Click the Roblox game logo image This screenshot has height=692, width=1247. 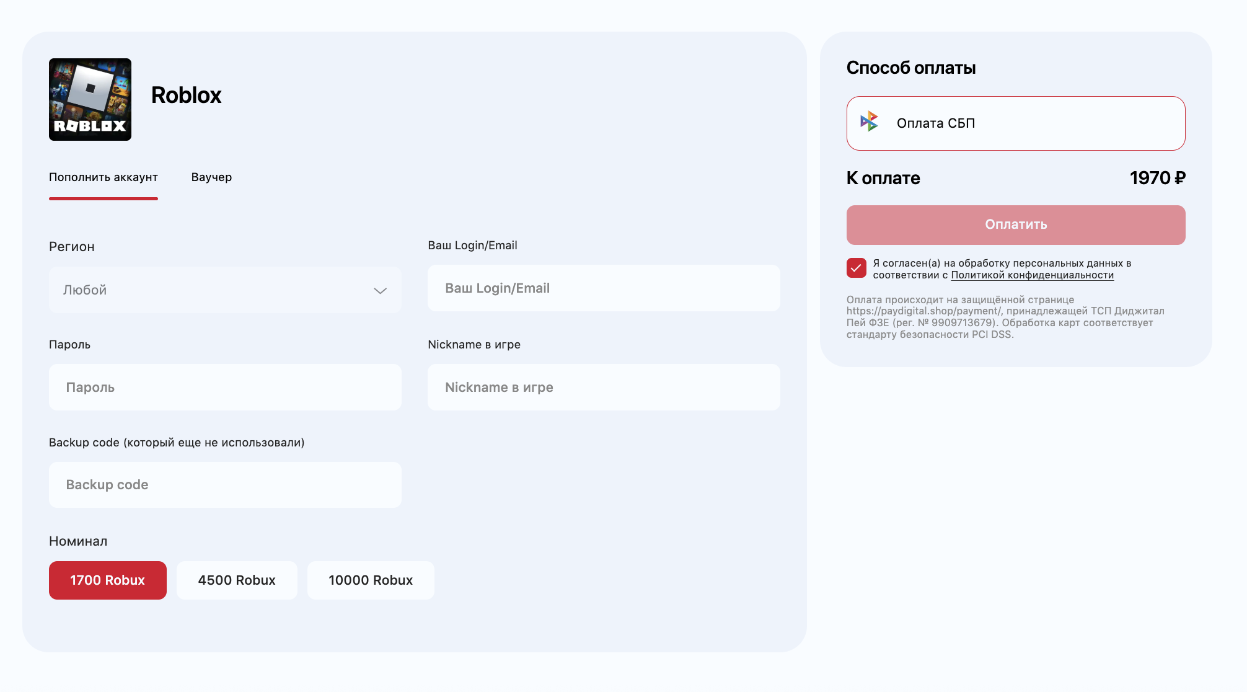[x=90, y=99]
